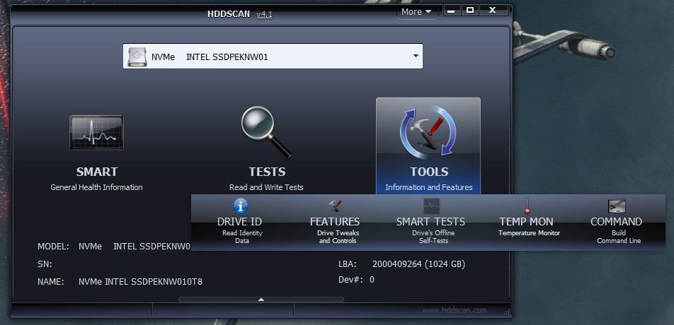Click the v4.1 version link
The width and height of the screenshot is (674, 325).
coord(264,14)
